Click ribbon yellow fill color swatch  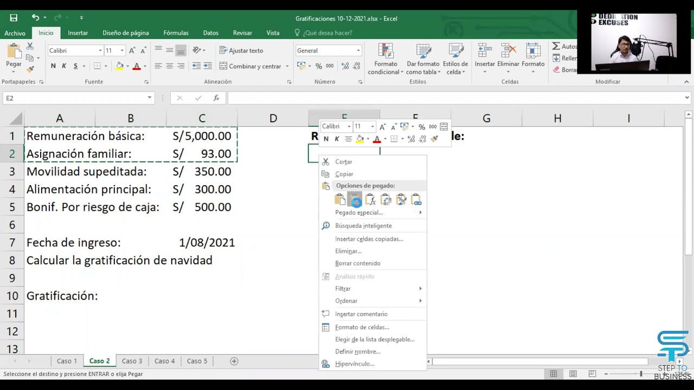pyautogui.click(x=120, y=66)
